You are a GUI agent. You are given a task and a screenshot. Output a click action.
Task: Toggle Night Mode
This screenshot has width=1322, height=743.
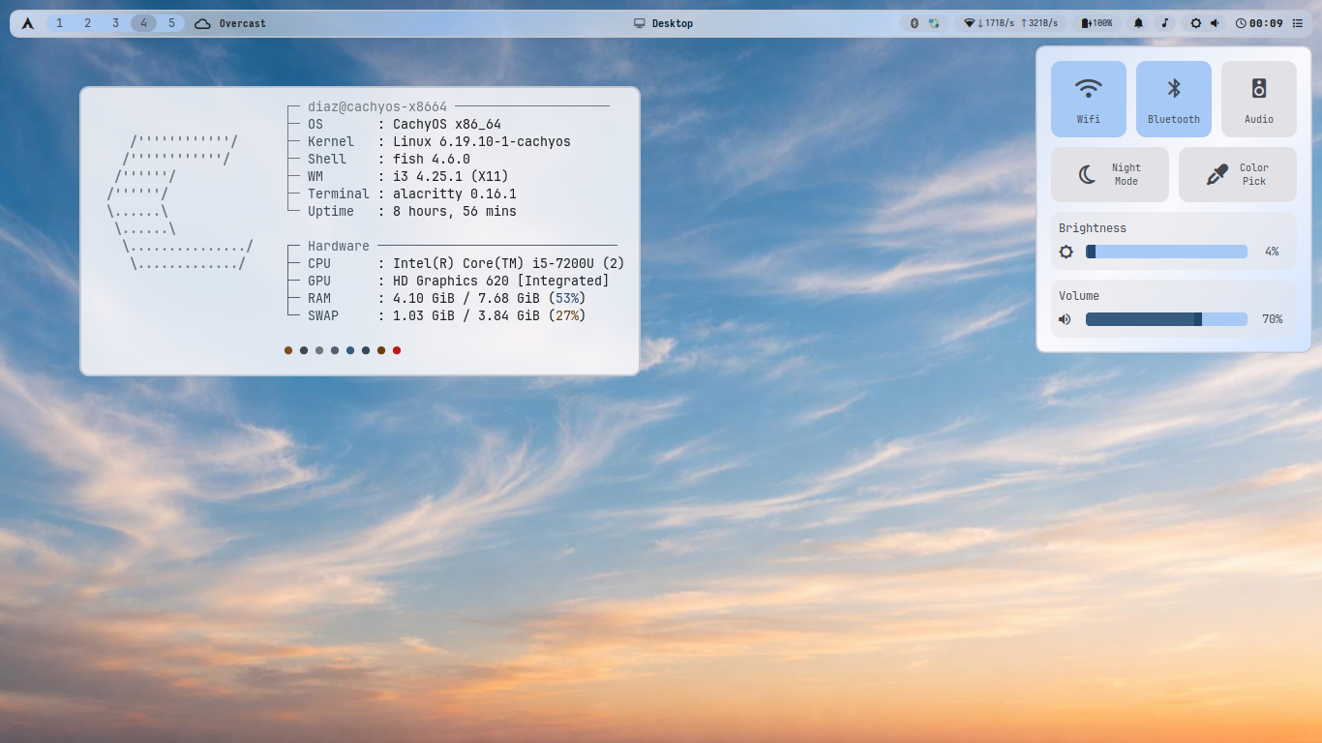pyautogui.click(x=1110, y=174)
